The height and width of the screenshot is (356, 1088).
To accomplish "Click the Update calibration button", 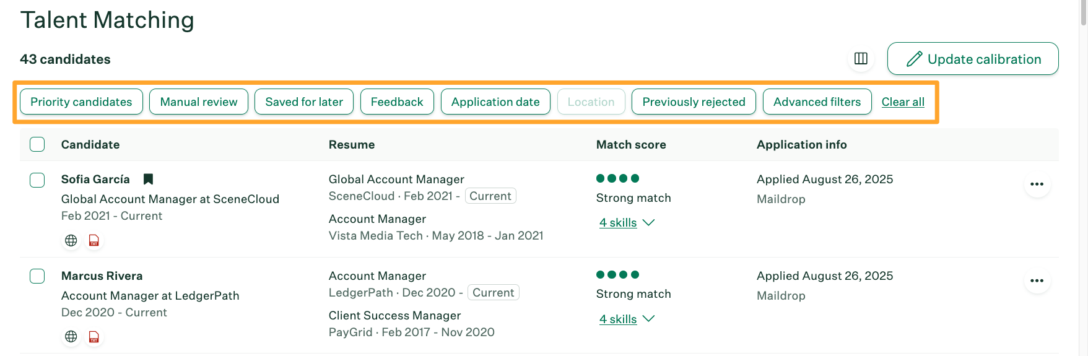I will point(972,59).
